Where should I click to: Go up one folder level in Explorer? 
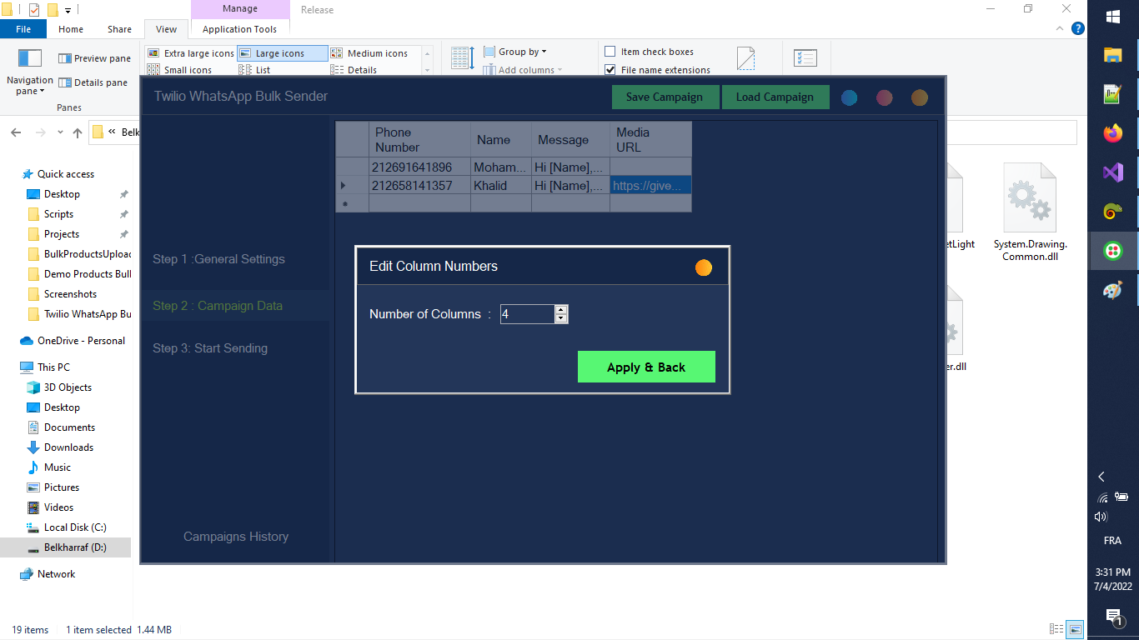pyautogui.click(x=78, y=132)
